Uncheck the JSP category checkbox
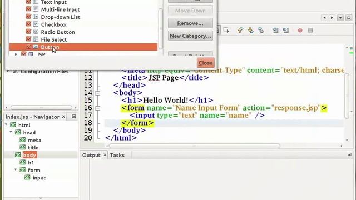The image size is (356, 200). click(23, 54)
